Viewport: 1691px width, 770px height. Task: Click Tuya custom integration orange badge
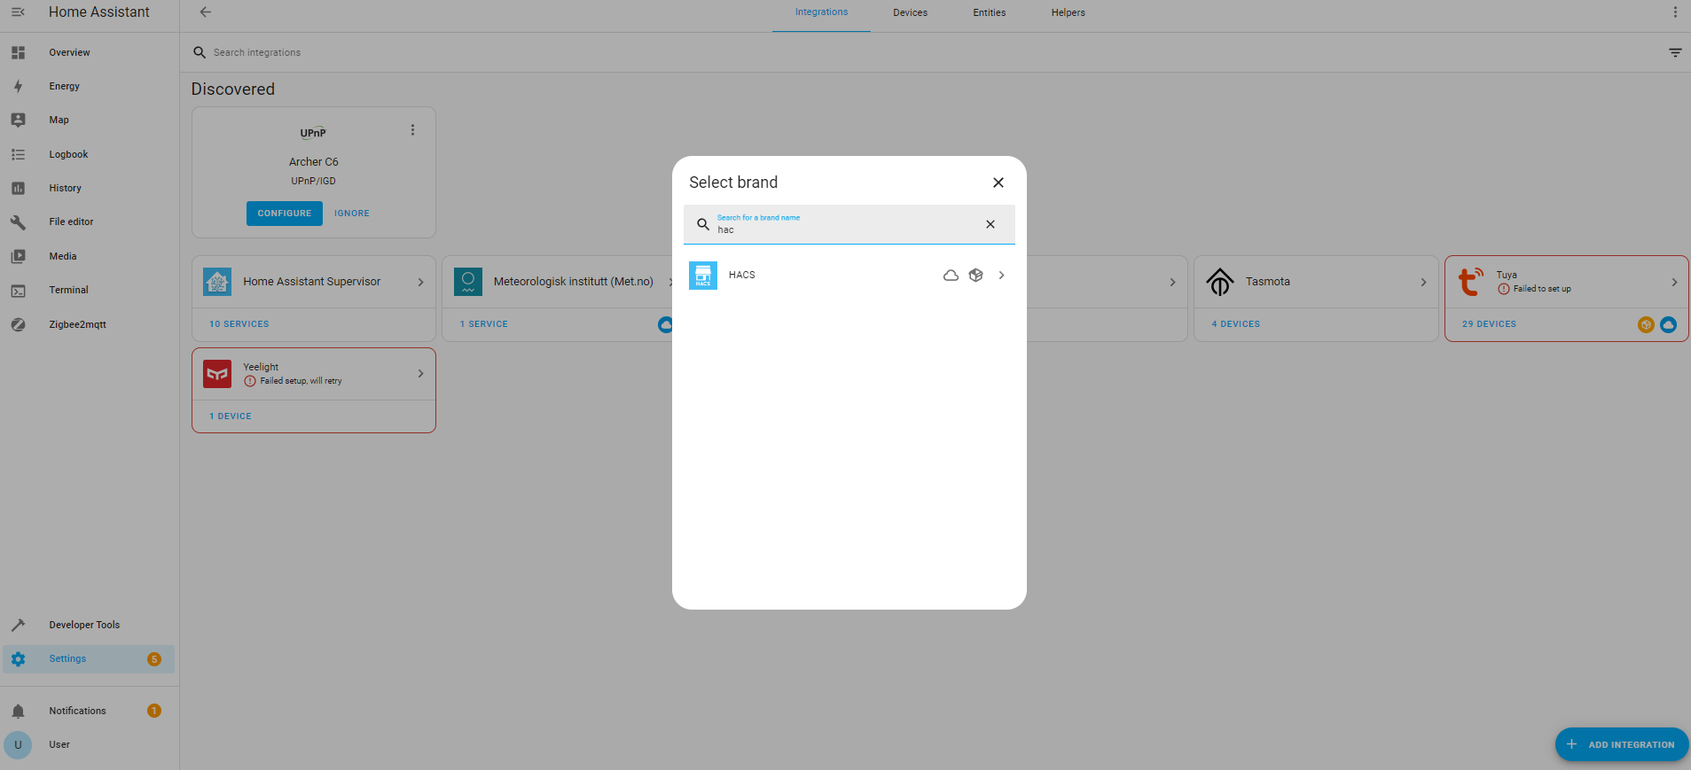tap(1646, 324)
